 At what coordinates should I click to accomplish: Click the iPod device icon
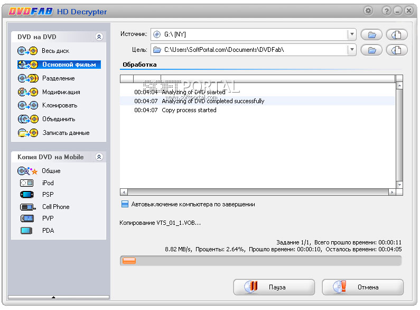click(x=27, y=183)
